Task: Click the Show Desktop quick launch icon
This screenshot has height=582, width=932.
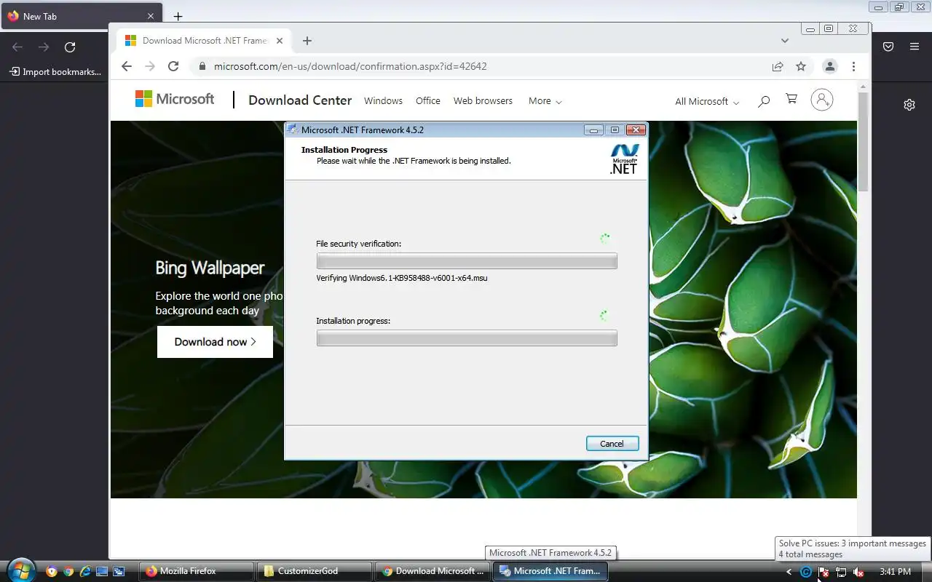Action: coord(102,572)
